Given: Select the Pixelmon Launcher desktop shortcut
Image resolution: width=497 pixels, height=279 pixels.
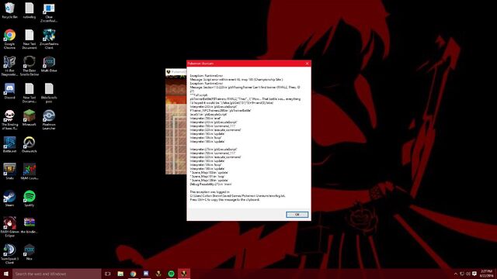Looking at the screenshot, I should click(49, 120).
